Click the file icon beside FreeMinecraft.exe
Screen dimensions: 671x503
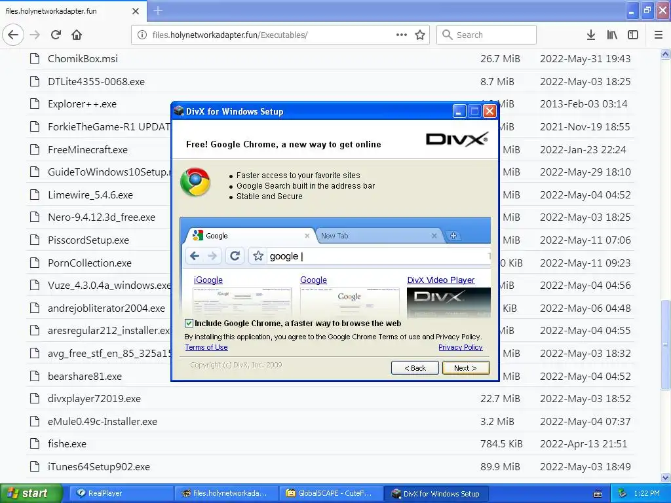click(35, 149)
